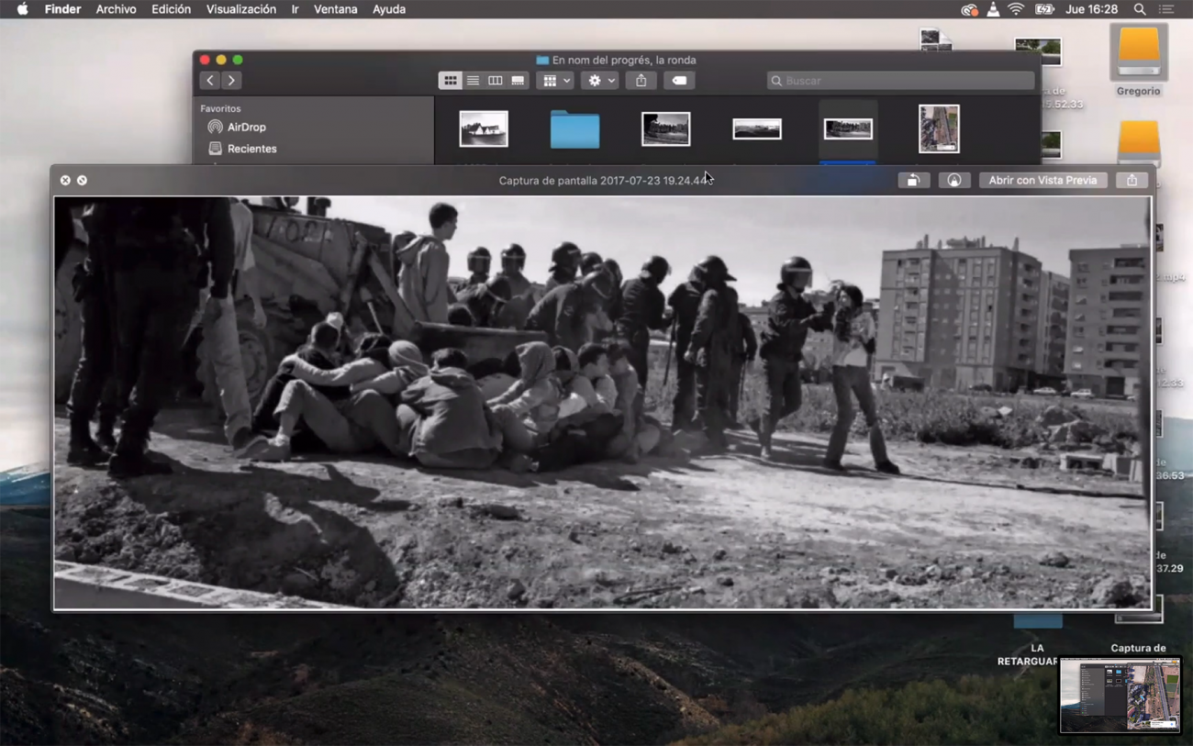Open the Ventana menu
Image resolution: width=1193 pixels, height=746 pixels.
(335, 9)
